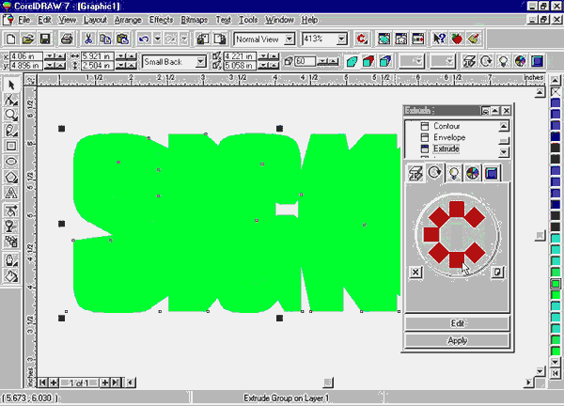This screenshot has width=564, height=406.
Task: Open the Normal View dropdown
Action: pyautogui.click(x=290, y=39)
